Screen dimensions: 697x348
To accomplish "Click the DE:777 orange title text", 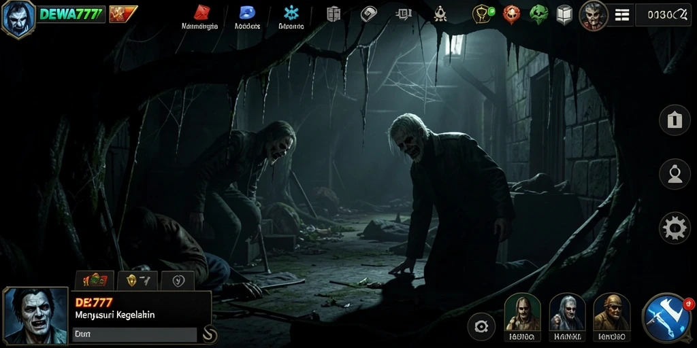I will pos(94,302).
